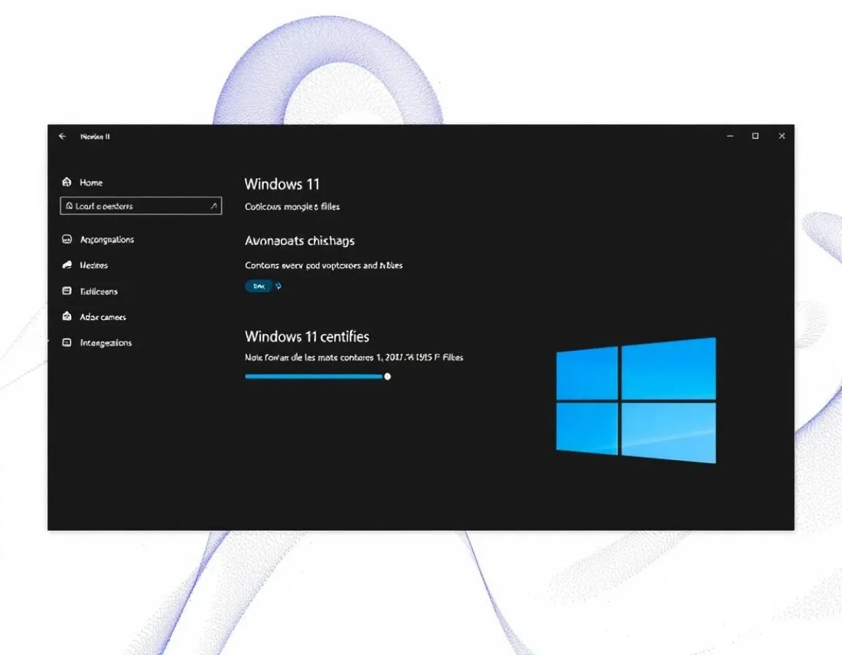The height and width of the screenshot is (655, 842).
Task: Open the Home page in sidebar
Action: click(x=83, y=183)
